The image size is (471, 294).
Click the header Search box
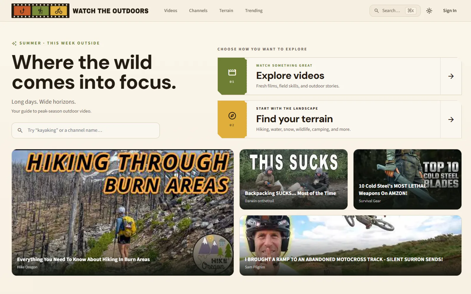point(395,11)
